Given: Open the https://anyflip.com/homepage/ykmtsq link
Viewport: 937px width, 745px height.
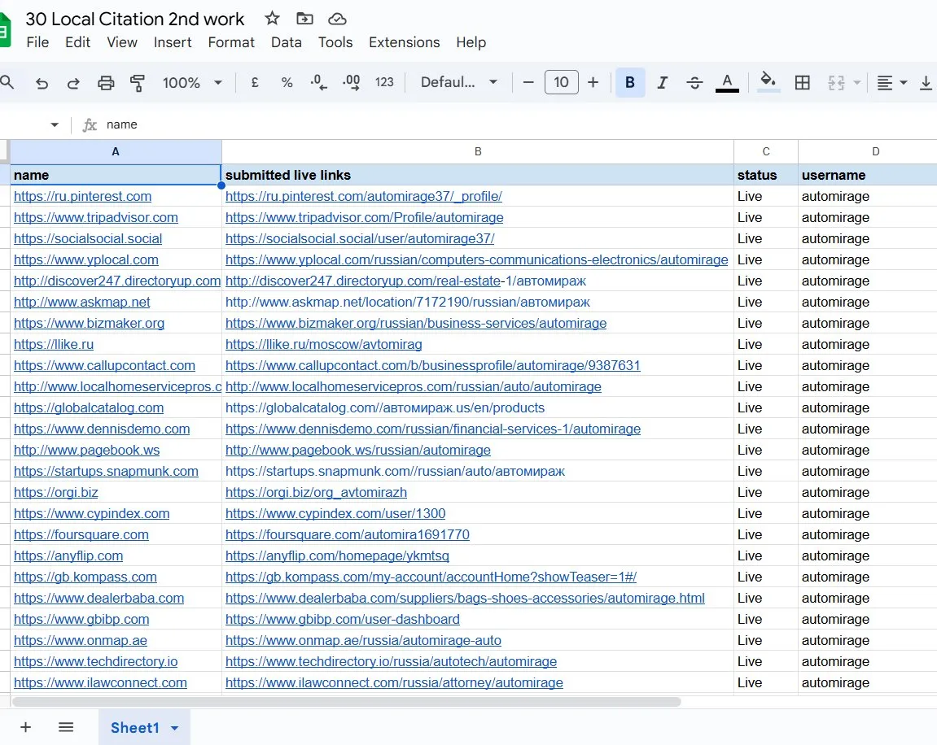Looking at the screenshot, I should point(337,555).
